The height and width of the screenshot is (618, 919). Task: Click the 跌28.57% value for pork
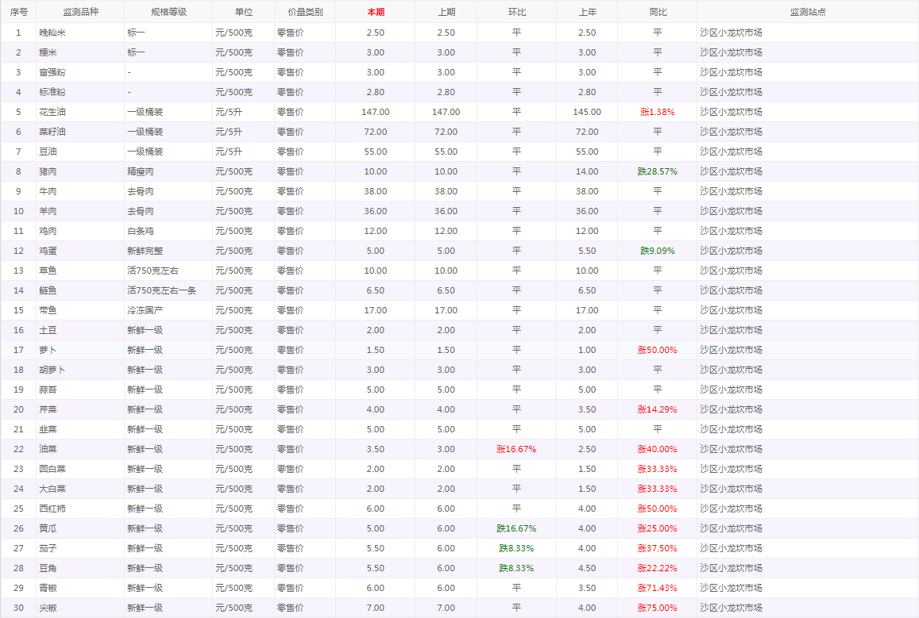coord(657,171)
